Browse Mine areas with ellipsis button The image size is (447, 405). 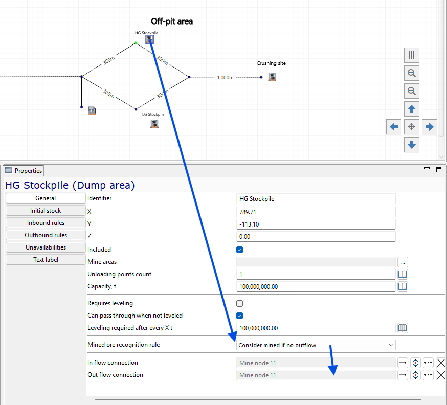click(x=403, y=262)
